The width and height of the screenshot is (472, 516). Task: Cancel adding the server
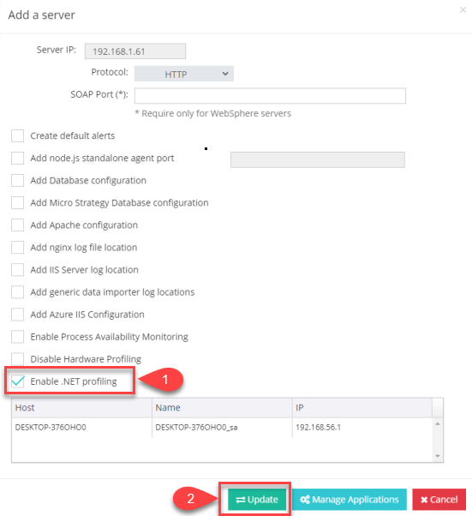[x=439, y=500]
